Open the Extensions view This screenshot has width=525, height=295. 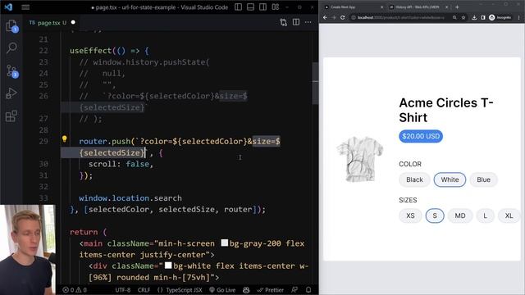point(11,116)
